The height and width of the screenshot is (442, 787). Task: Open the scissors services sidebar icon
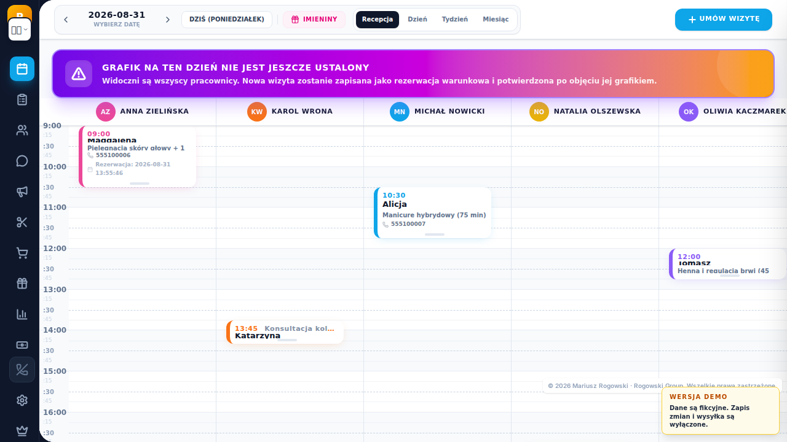click(x=22, y=222)
